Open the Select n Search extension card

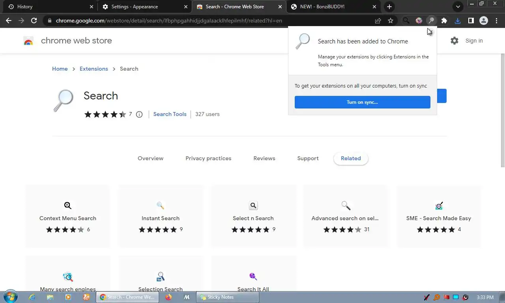click(x=253, y=216)
